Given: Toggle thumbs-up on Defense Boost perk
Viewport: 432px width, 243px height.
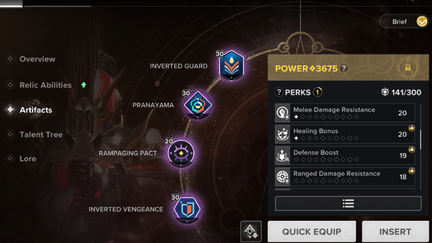Looking at the screenshot, I should 412,149.
